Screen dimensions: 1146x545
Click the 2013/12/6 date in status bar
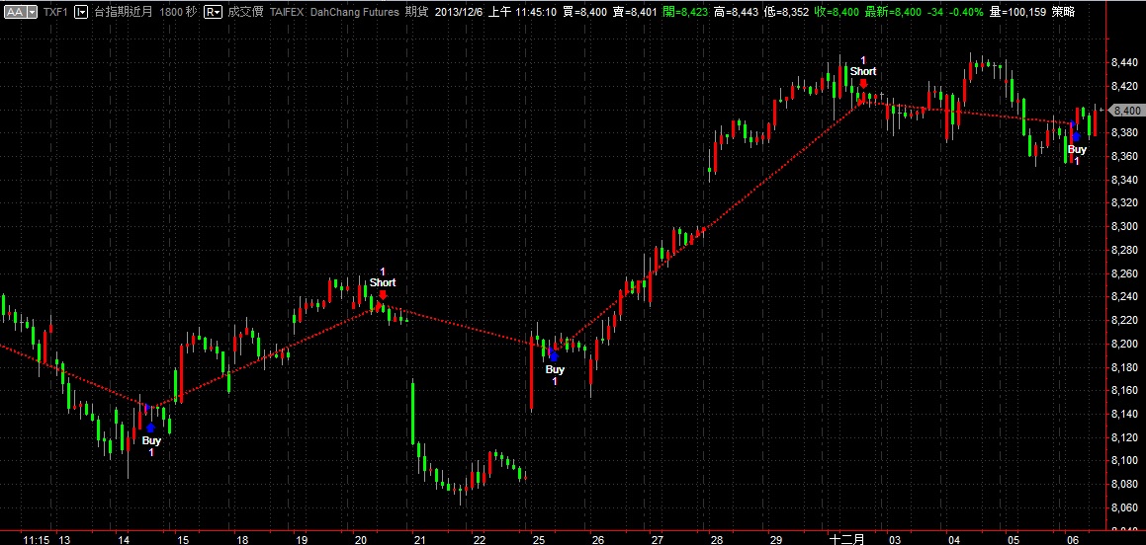tap(458, 12)
